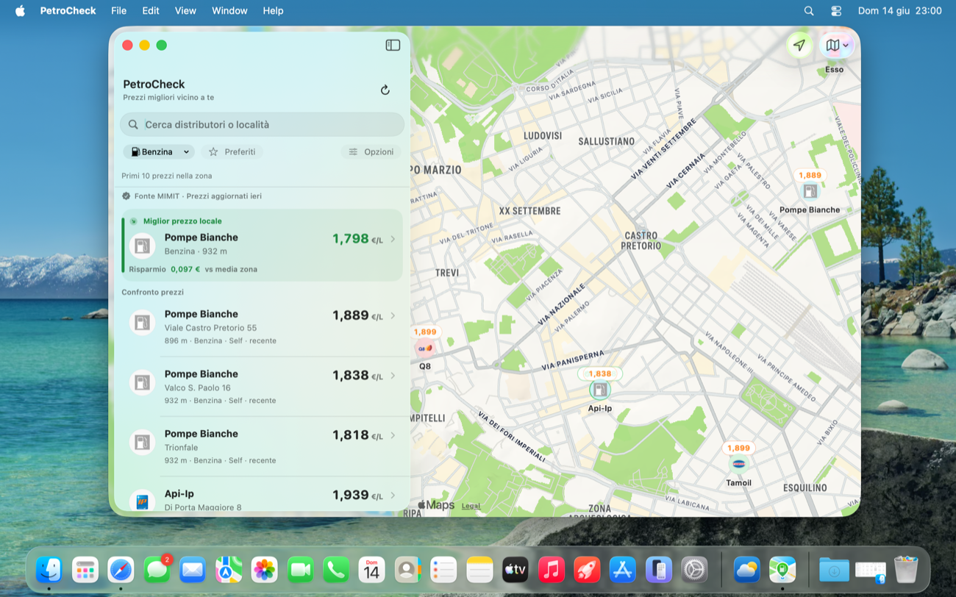Select the Q8 1,899 map pin
The image size is (956, 597).
425,348
